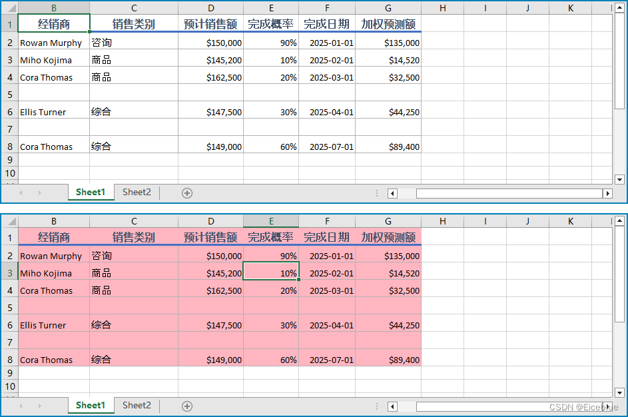The height and width of the screenshot is (417, 628).
Task: Select Sheet1 tab in top spreadsheet
Action: [91, 193]
